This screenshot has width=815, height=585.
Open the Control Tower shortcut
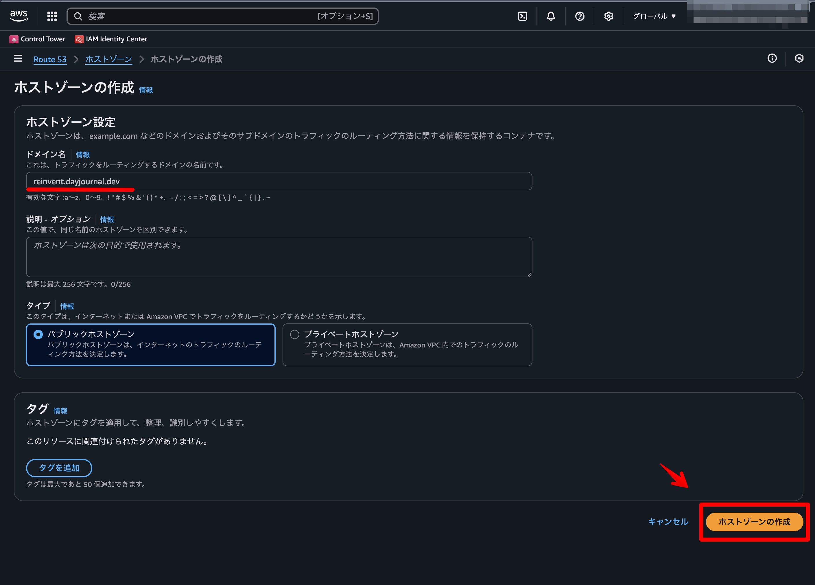[37, 39]
